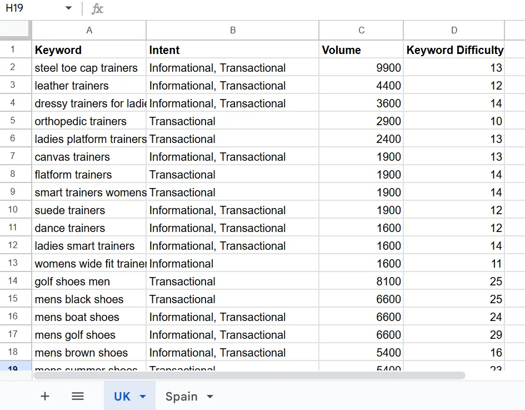525x410 pixels.
Task: Select row 18 header
Action: [16, 352]
